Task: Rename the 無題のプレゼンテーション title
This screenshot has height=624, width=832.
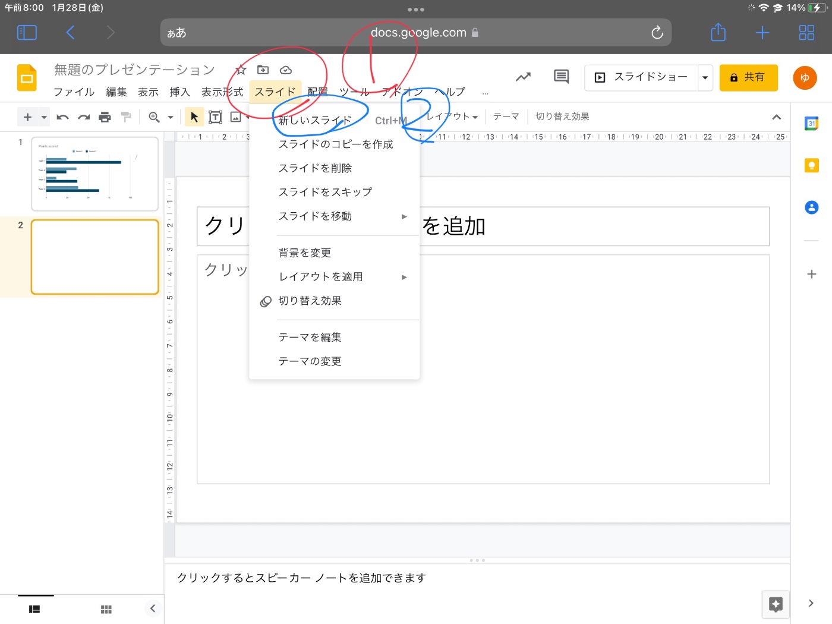Action: (x=134, y=70)
